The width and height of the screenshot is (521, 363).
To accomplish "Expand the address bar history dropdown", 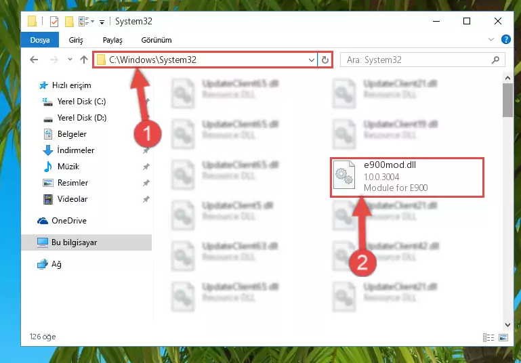I will (x=312, y=60).
